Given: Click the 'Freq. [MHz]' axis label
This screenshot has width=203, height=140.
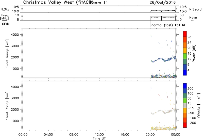Looking at the screenshot, I should coord(5,17).
